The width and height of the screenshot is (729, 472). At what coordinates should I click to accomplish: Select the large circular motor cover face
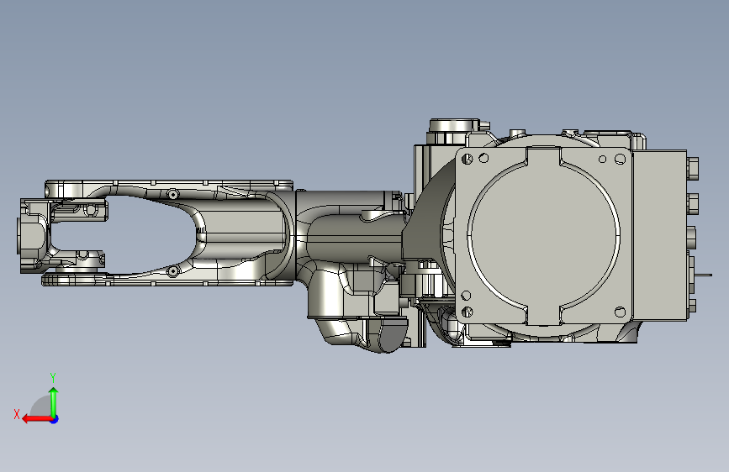point(543,235)
